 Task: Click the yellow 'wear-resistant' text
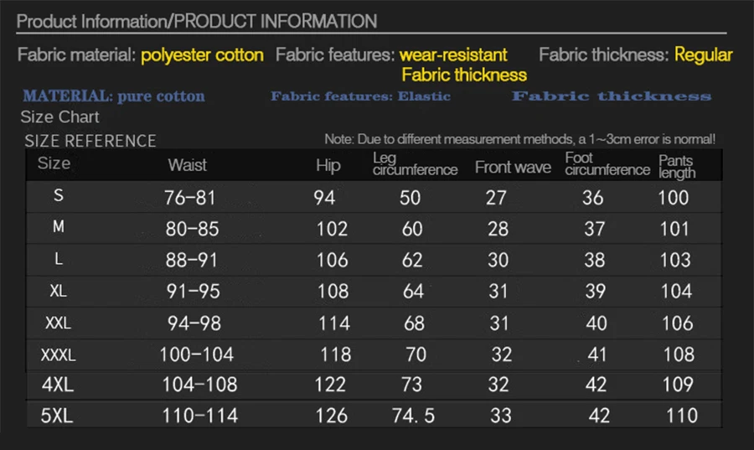(x=453, y=55)
